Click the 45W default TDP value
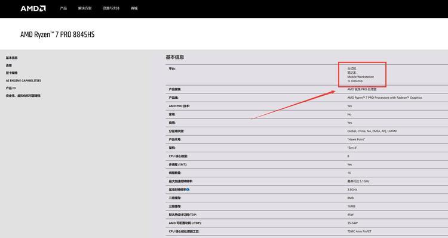Screen dimensions: 448x238 [351, 215]
